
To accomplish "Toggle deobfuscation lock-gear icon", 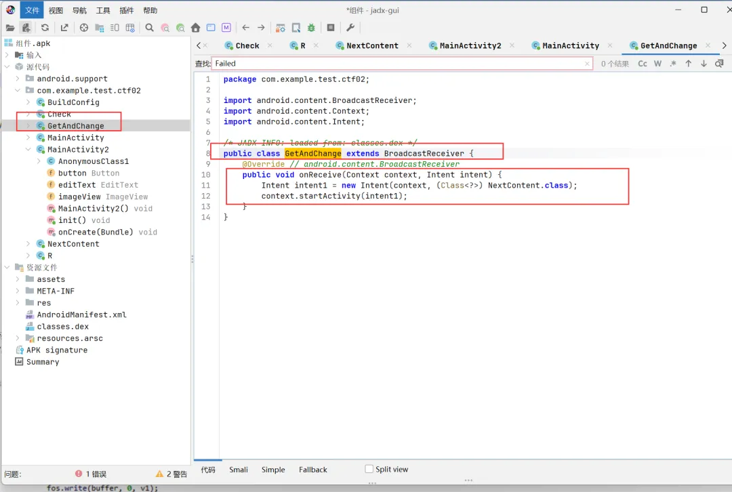I will 281,28.
